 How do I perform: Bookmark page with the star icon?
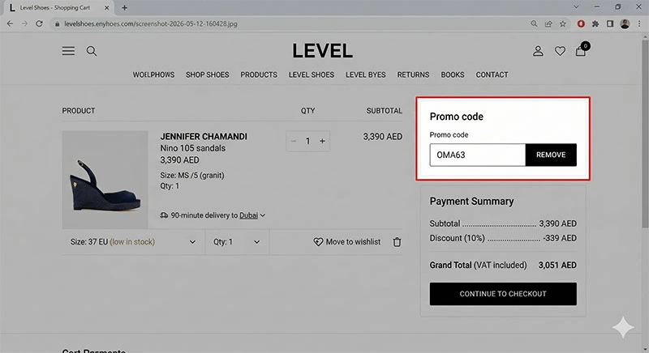(563, 24)
